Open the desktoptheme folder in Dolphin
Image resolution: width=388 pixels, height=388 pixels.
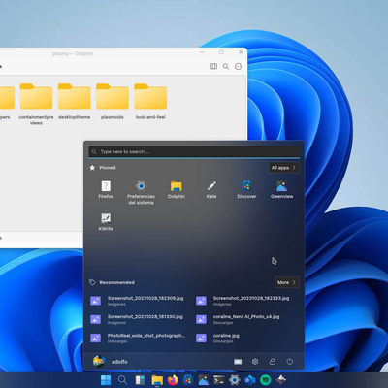(x=74, y=102)
